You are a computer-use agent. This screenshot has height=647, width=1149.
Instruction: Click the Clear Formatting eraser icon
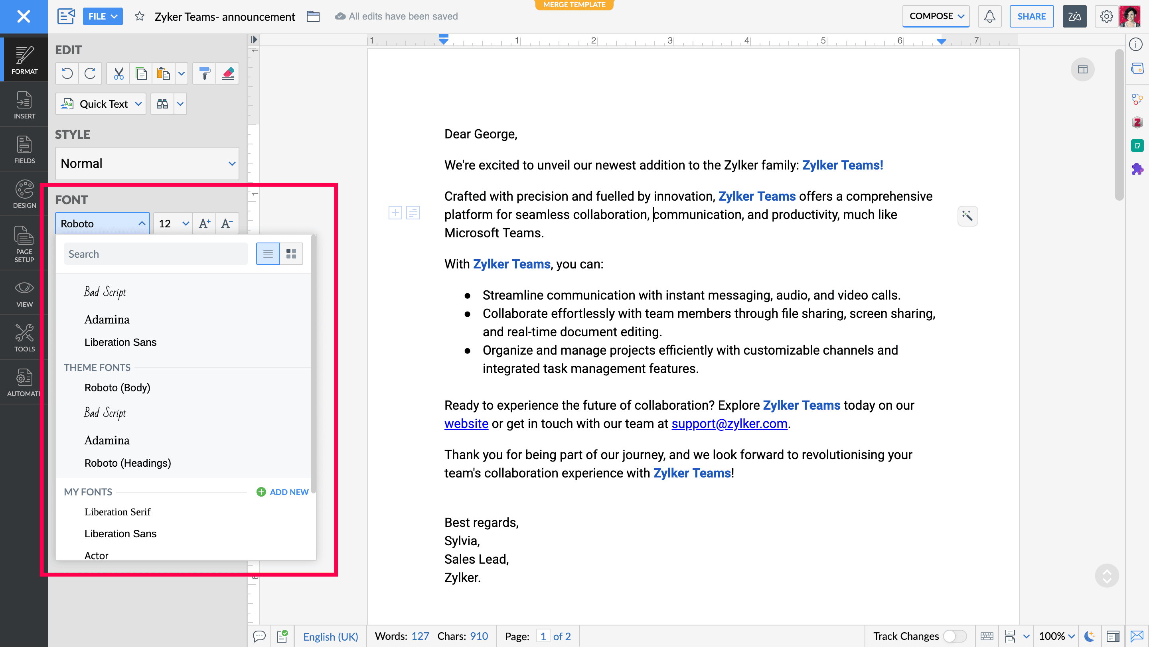227,73
